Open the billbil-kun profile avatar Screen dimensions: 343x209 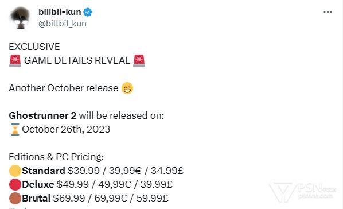20,18
